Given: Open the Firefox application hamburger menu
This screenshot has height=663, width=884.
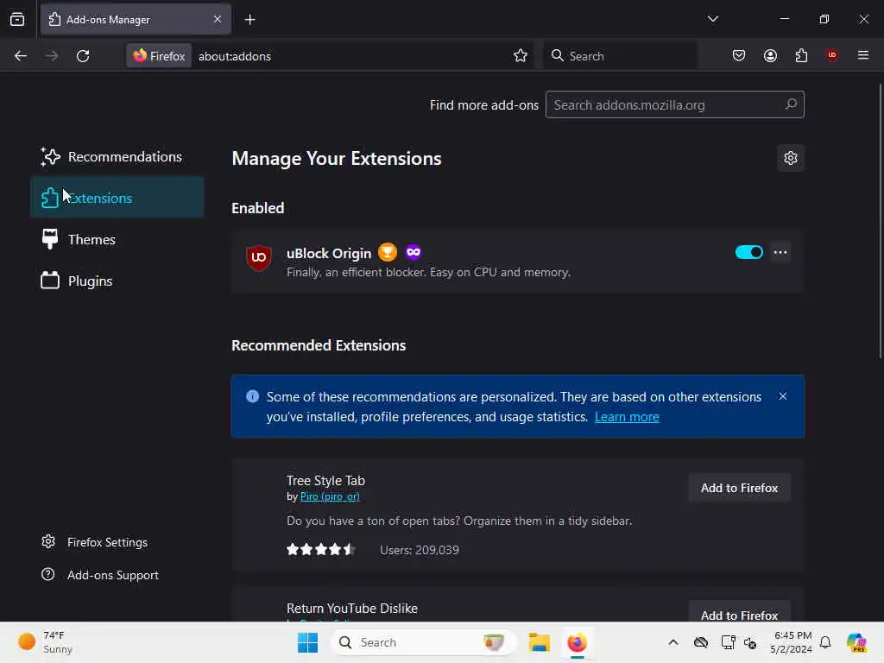Looking at the screenshot, I should pyautogui.click(x=863, y=55).
